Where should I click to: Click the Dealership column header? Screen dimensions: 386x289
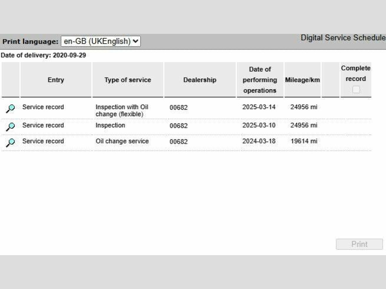200,80
